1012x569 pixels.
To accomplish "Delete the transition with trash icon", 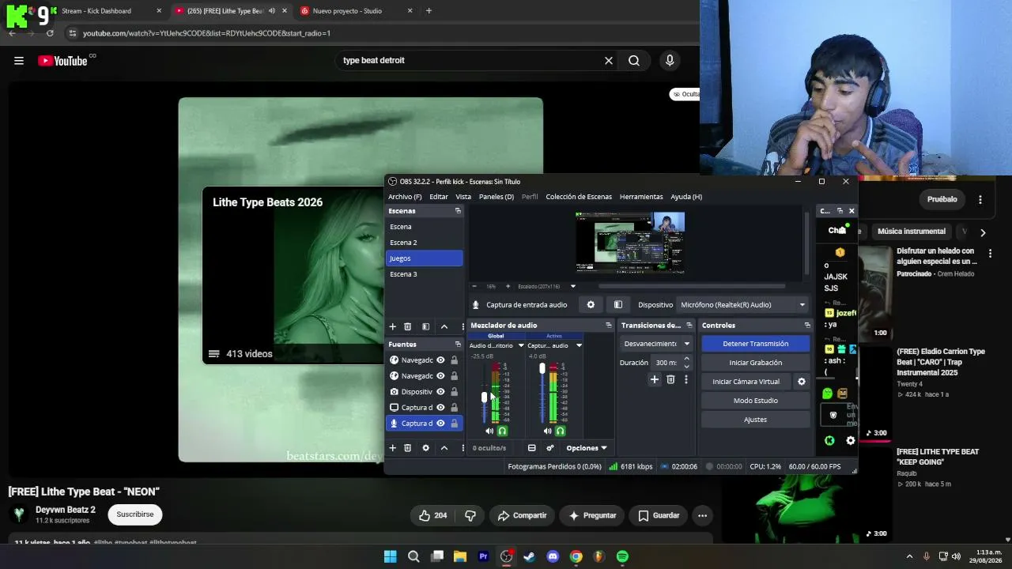I will (x=670, y=380).
